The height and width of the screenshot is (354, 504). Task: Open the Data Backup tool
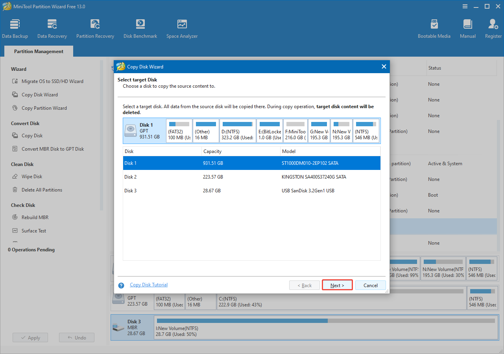(15, 28)
